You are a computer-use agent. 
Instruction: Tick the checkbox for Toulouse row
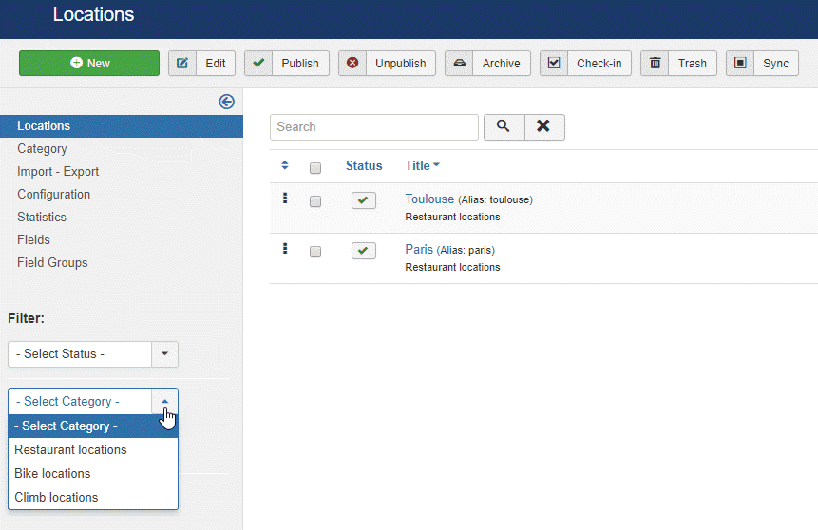point(315,201)
